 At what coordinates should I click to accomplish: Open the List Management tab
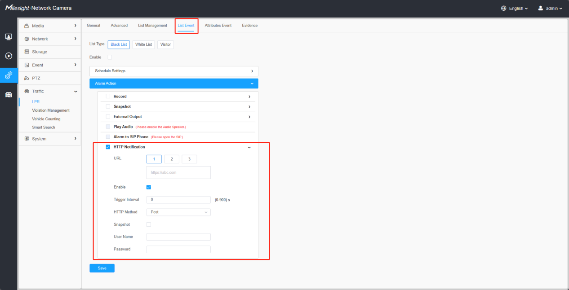153,26
